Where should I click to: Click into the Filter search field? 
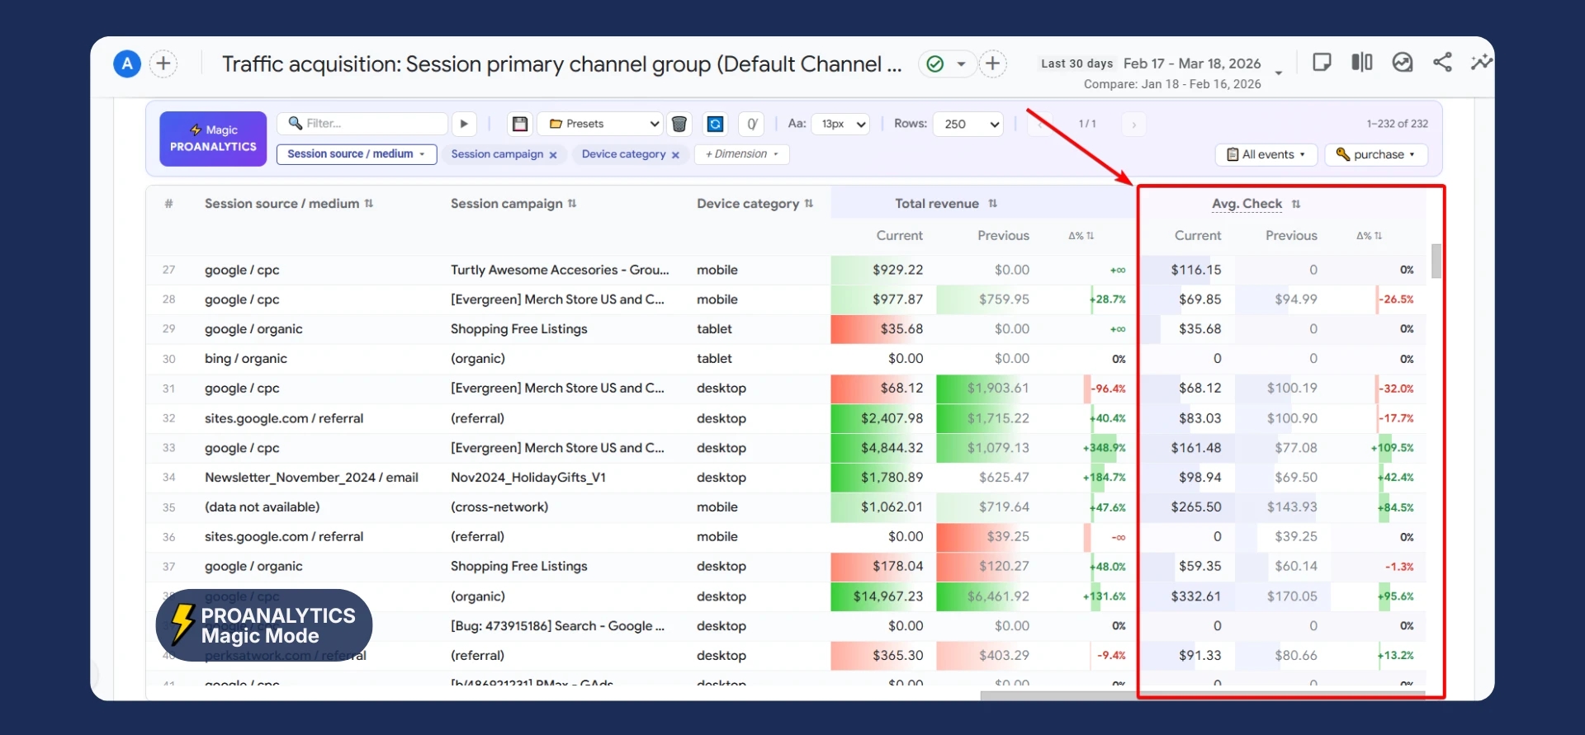pos(371,124)
